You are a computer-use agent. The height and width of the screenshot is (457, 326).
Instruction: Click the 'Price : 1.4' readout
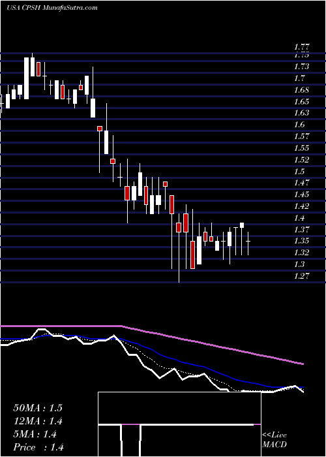38,447
